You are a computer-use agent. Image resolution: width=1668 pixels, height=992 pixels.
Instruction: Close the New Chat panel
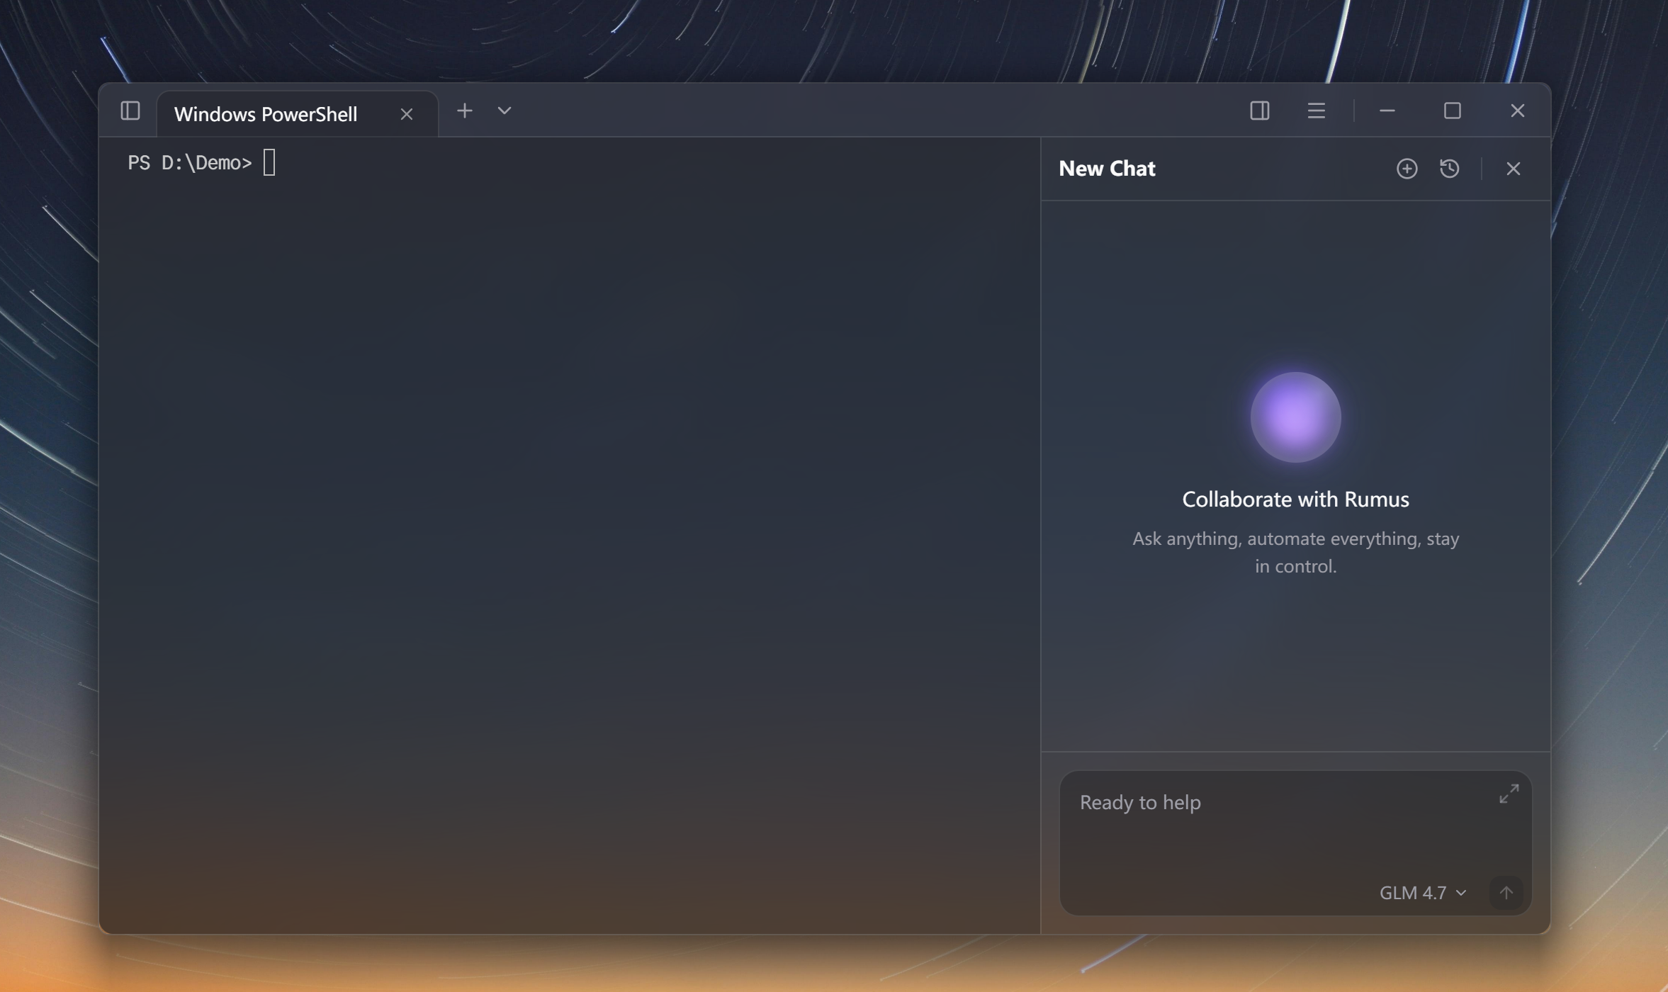coord(1513,169)
